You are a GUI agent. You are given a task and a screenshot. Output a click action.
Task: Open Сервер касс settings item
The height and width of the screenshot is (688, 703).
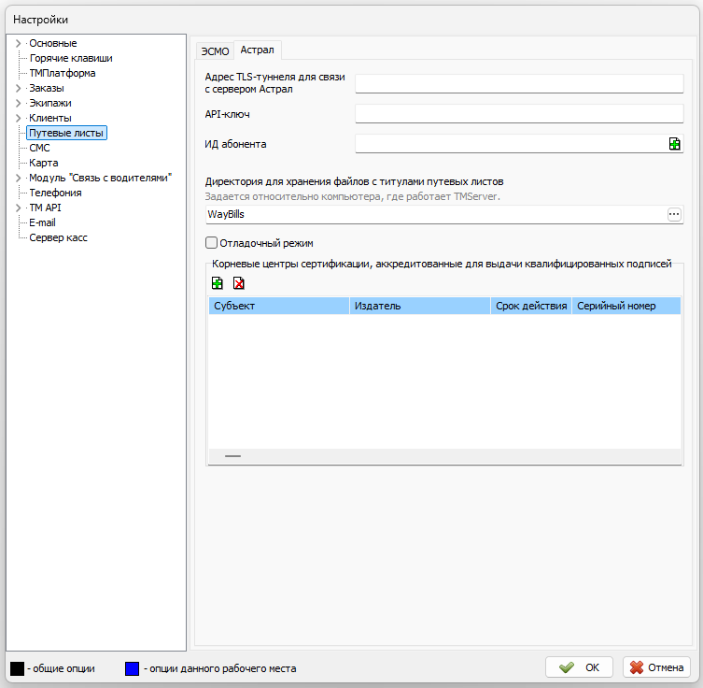tap(58, 237)
